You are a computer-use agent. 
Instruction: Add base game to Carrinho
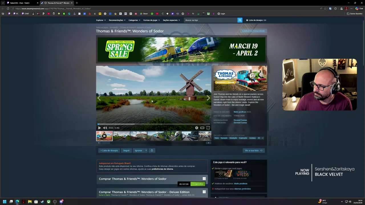tap(198, 184)
